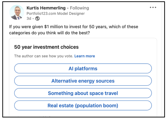
Task: Click the dot between 3d and globe
Action: pos(33,19)
